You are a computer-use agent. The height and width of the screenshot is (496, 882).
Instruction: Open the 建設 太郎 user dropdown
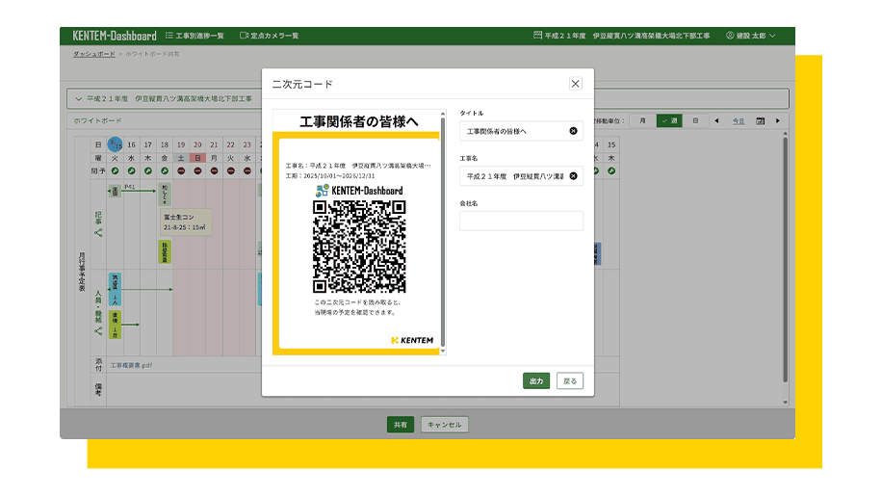751,36
